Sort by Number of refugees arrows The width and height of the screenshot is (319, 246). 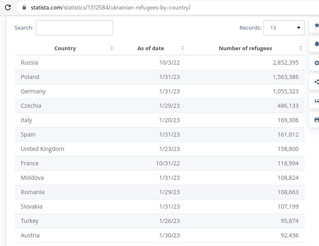coord(301,48)
